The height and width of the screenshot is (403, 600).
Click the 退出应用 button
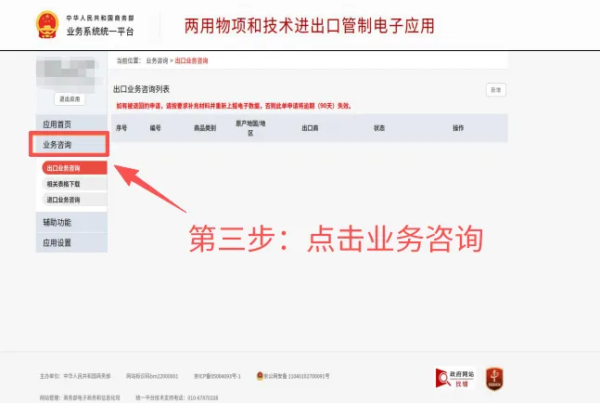70,99
